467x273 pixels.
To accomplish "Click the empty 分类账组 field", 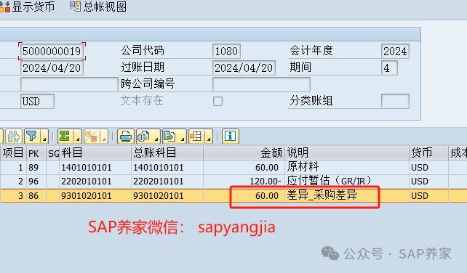I will tap(395, 101).
